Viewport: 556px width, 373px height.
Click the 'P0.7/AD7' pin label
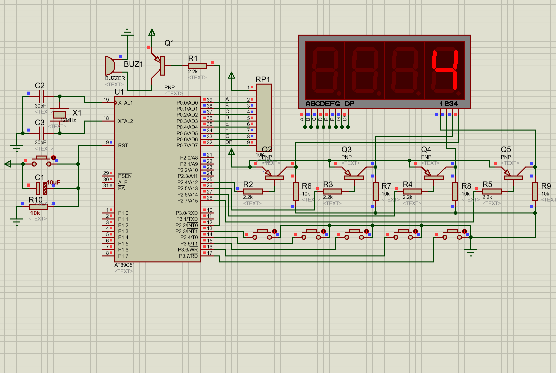[187, 146]
